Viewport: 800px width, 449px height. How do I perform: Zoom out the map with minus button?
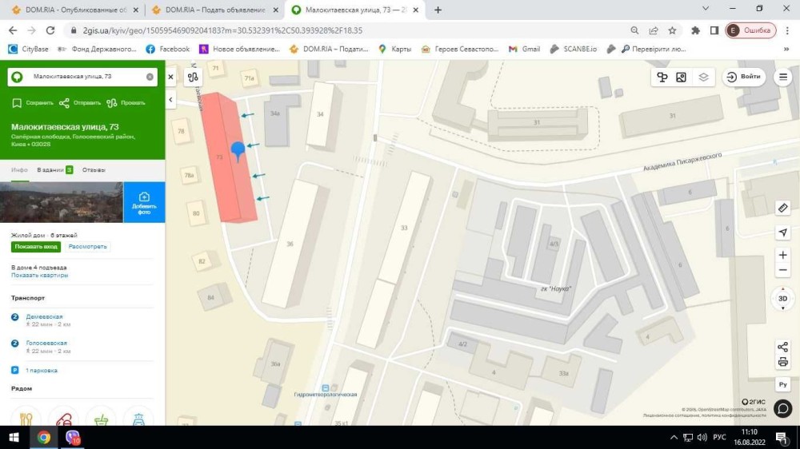(x=783, y=271)
